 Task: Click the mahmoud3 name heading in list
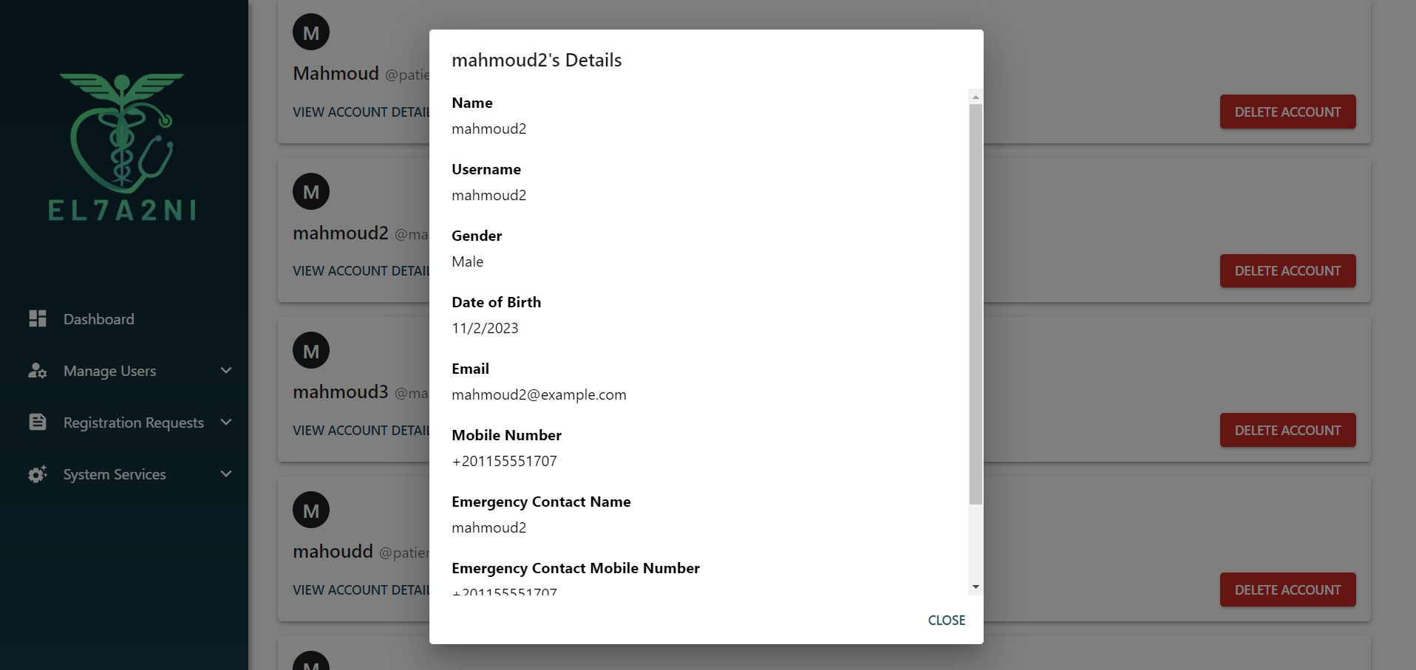pyautogui.click(x=340, y=392)
